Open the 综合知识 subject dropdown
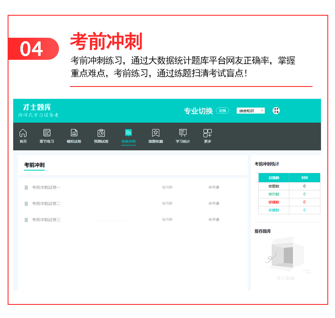This screenshot has width=335, height=318. [251, 111]
